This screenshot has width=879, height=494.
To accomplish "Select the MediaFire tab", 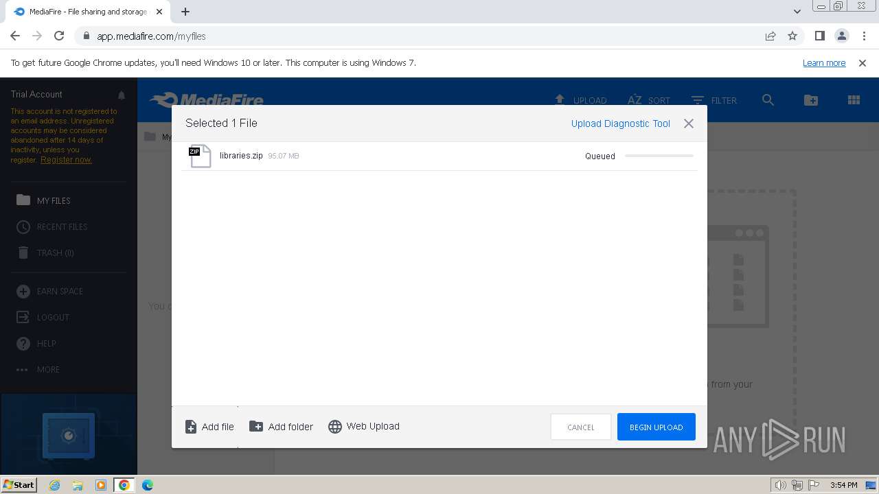I will 88,12.
